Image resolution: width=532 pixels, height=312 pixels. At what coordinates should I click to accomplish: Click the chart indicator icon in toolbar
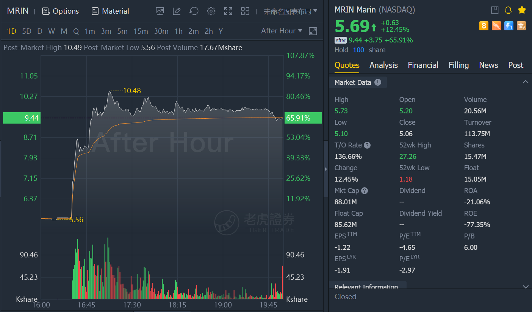(x=160, y=11)
